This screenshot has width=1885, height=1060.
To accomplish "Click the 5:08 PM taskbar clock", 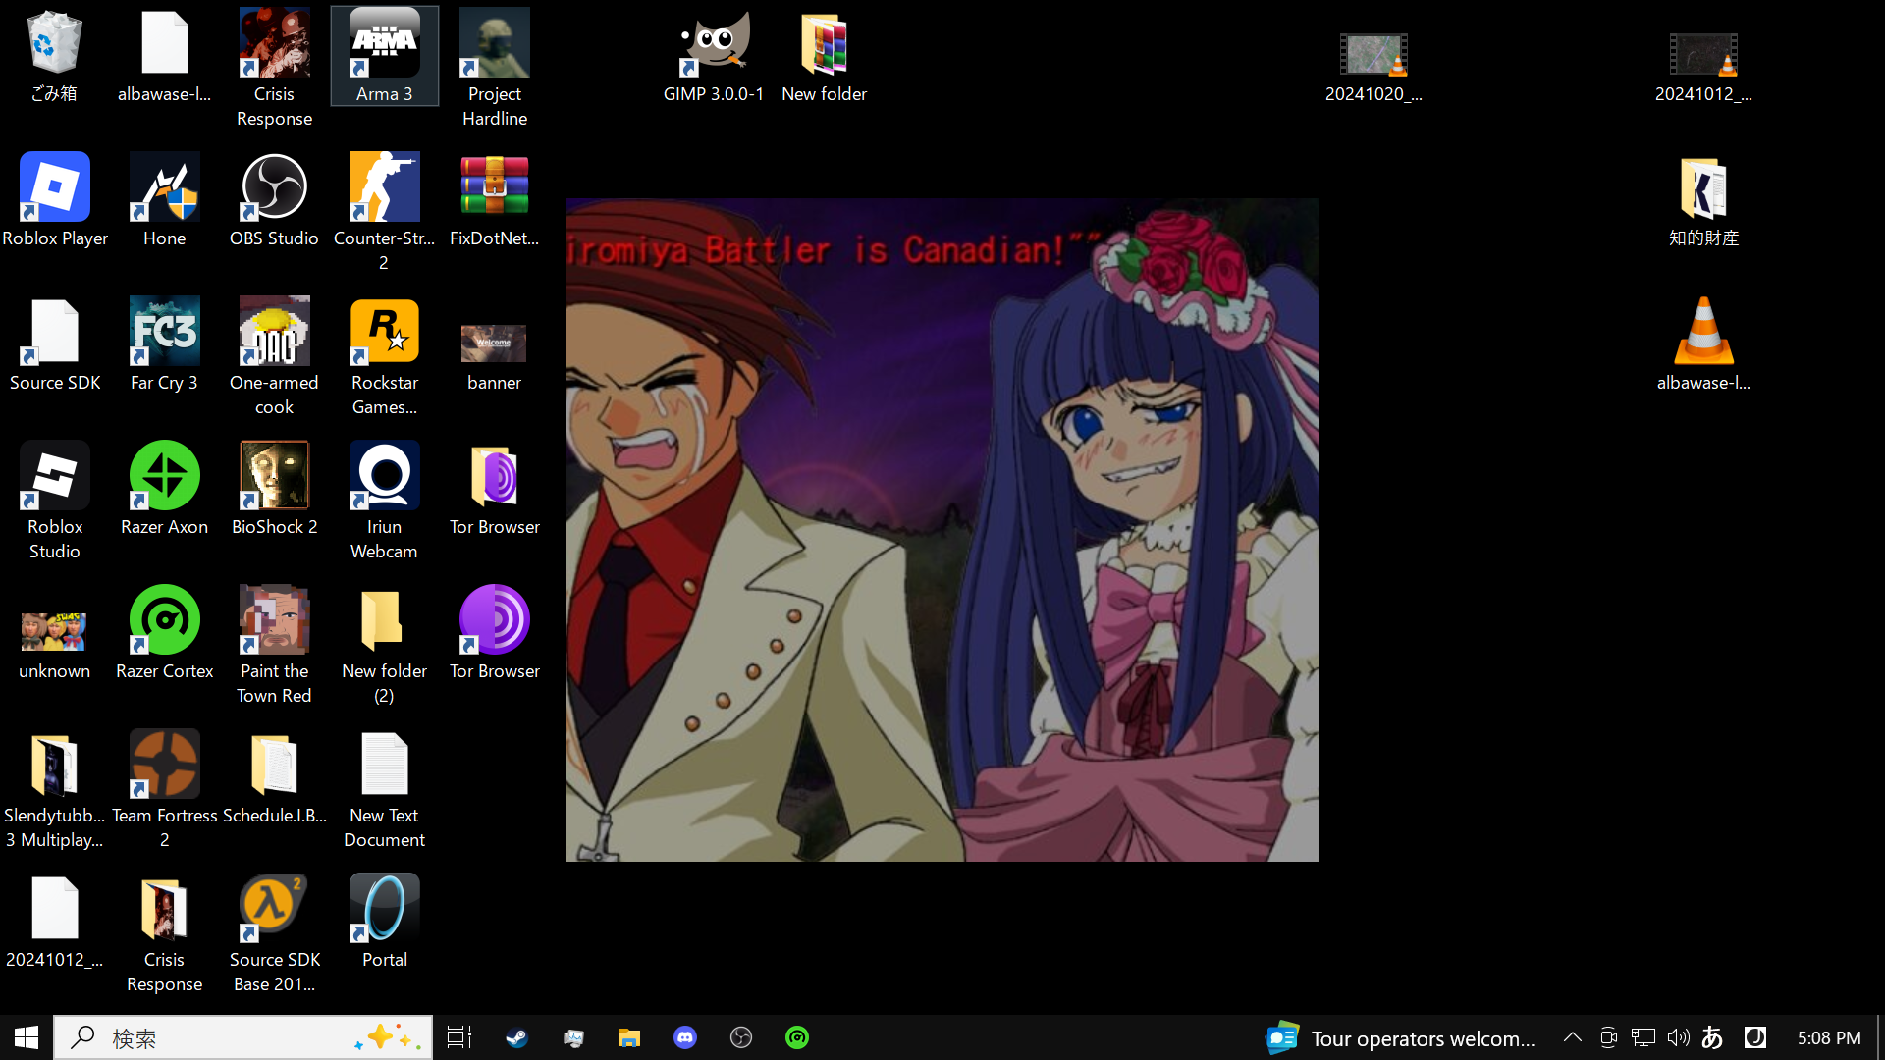I will click(x=1828, y=1037).
